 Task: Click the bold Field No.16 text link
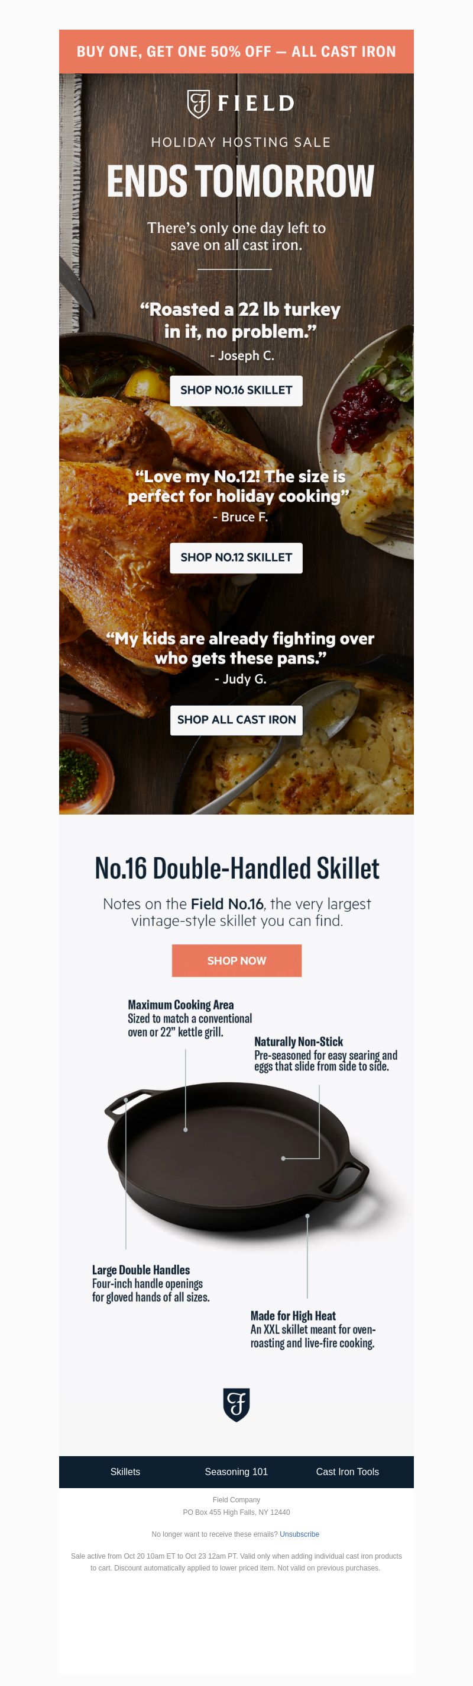tap(228, 904)
